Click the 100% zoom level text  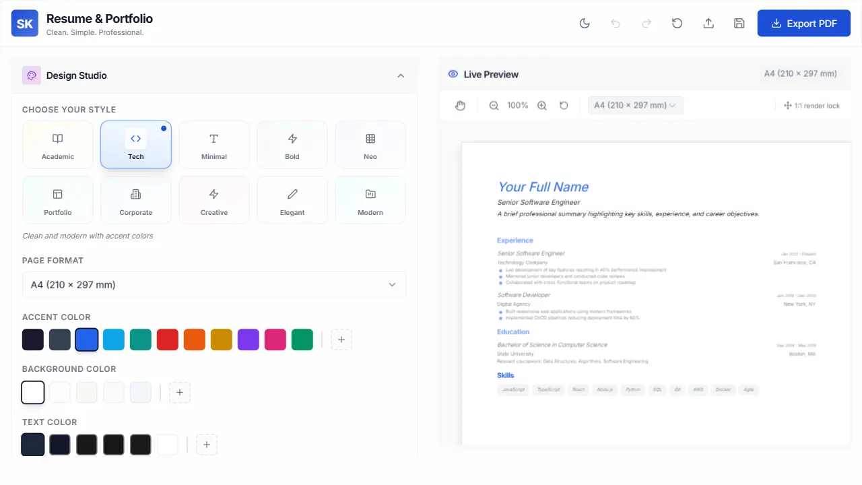point(518,106)
